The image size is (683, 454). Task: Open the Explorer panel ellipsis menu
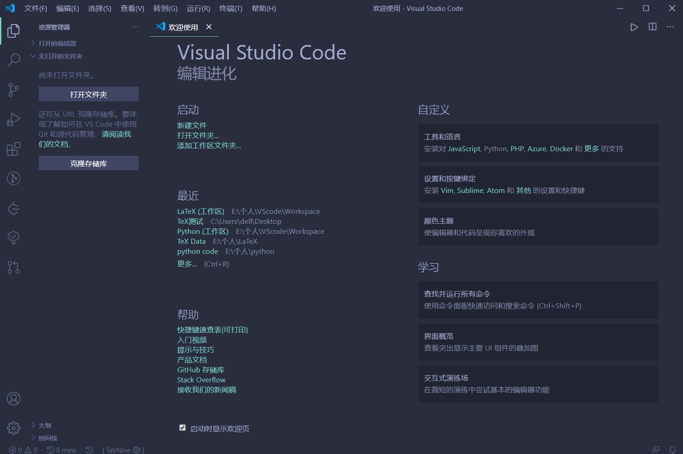pyautogui.click(x=135, y=27)
